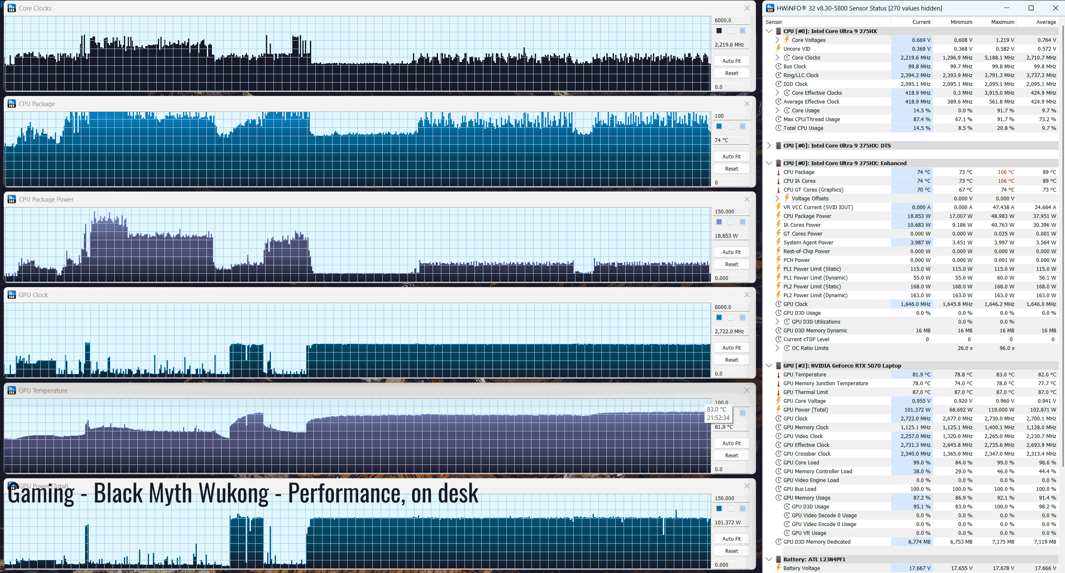Click thermometer icon beside GPU Temperature sensor row
The width and height of the screenshot is (1065, 573).
click(778, 375)
